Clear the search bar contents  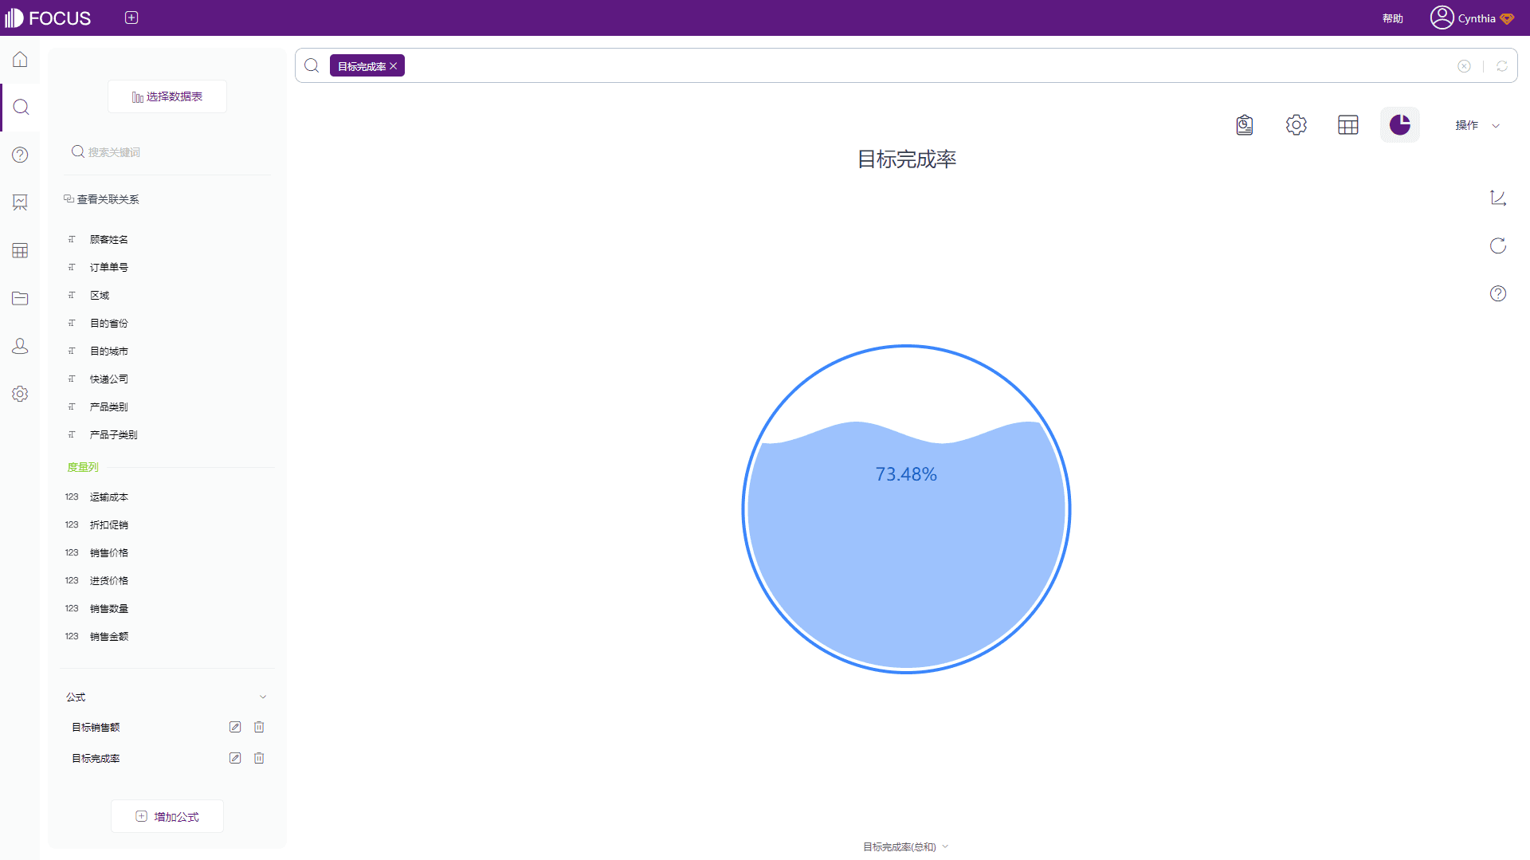point(1464,66)
